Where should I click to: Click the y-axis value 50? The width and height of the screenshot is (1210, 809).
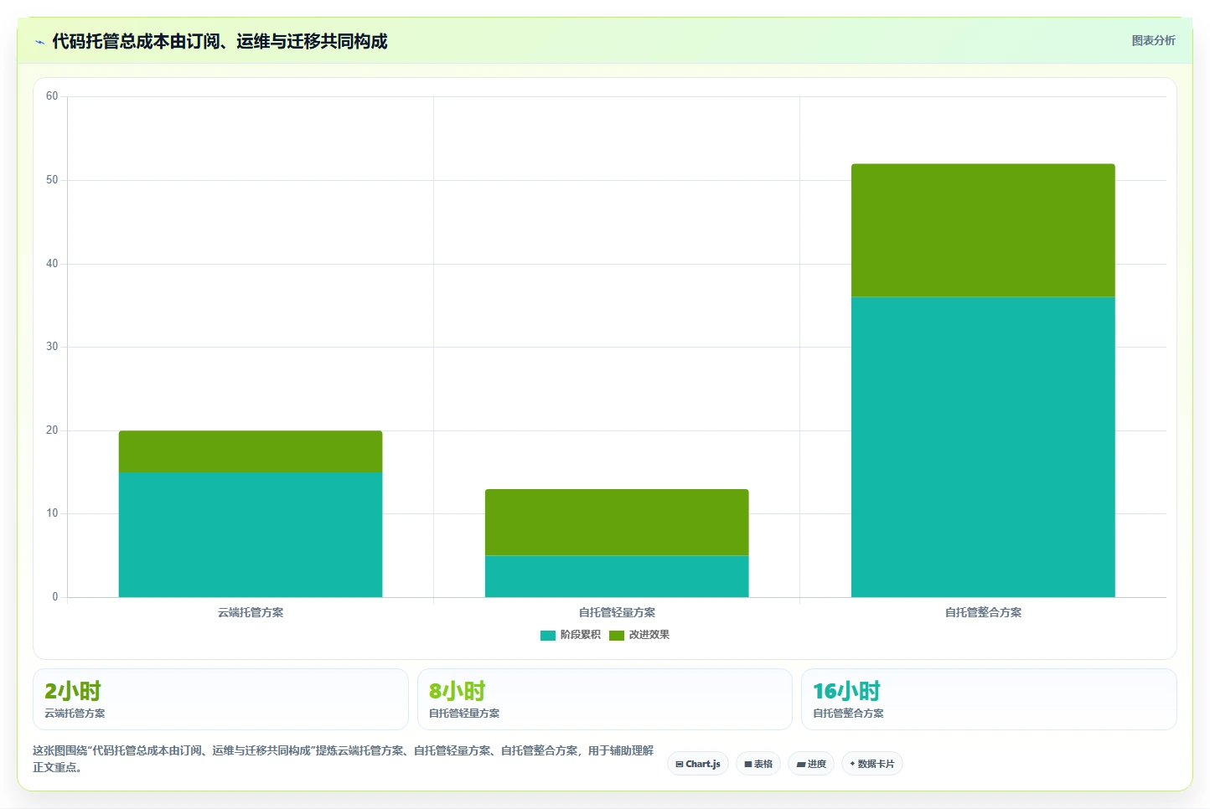[x=52, y=180]
